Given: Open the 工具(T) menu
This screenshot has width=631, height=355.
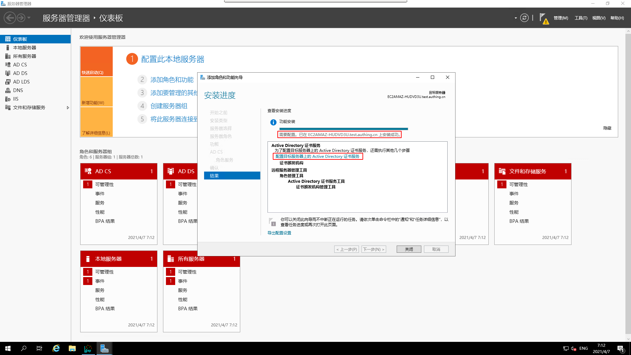Looking at the screenshot, I should (581, 18).
